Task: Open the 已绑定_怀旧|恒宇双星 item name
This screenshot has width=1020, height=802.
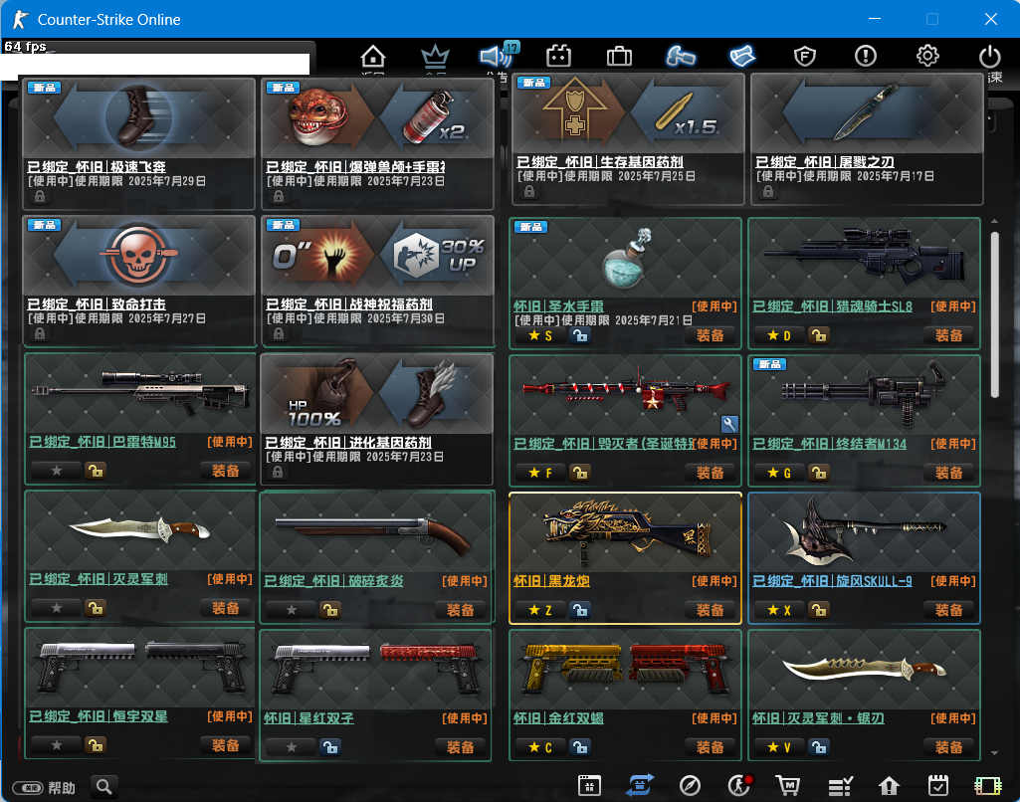Action: 99,716
